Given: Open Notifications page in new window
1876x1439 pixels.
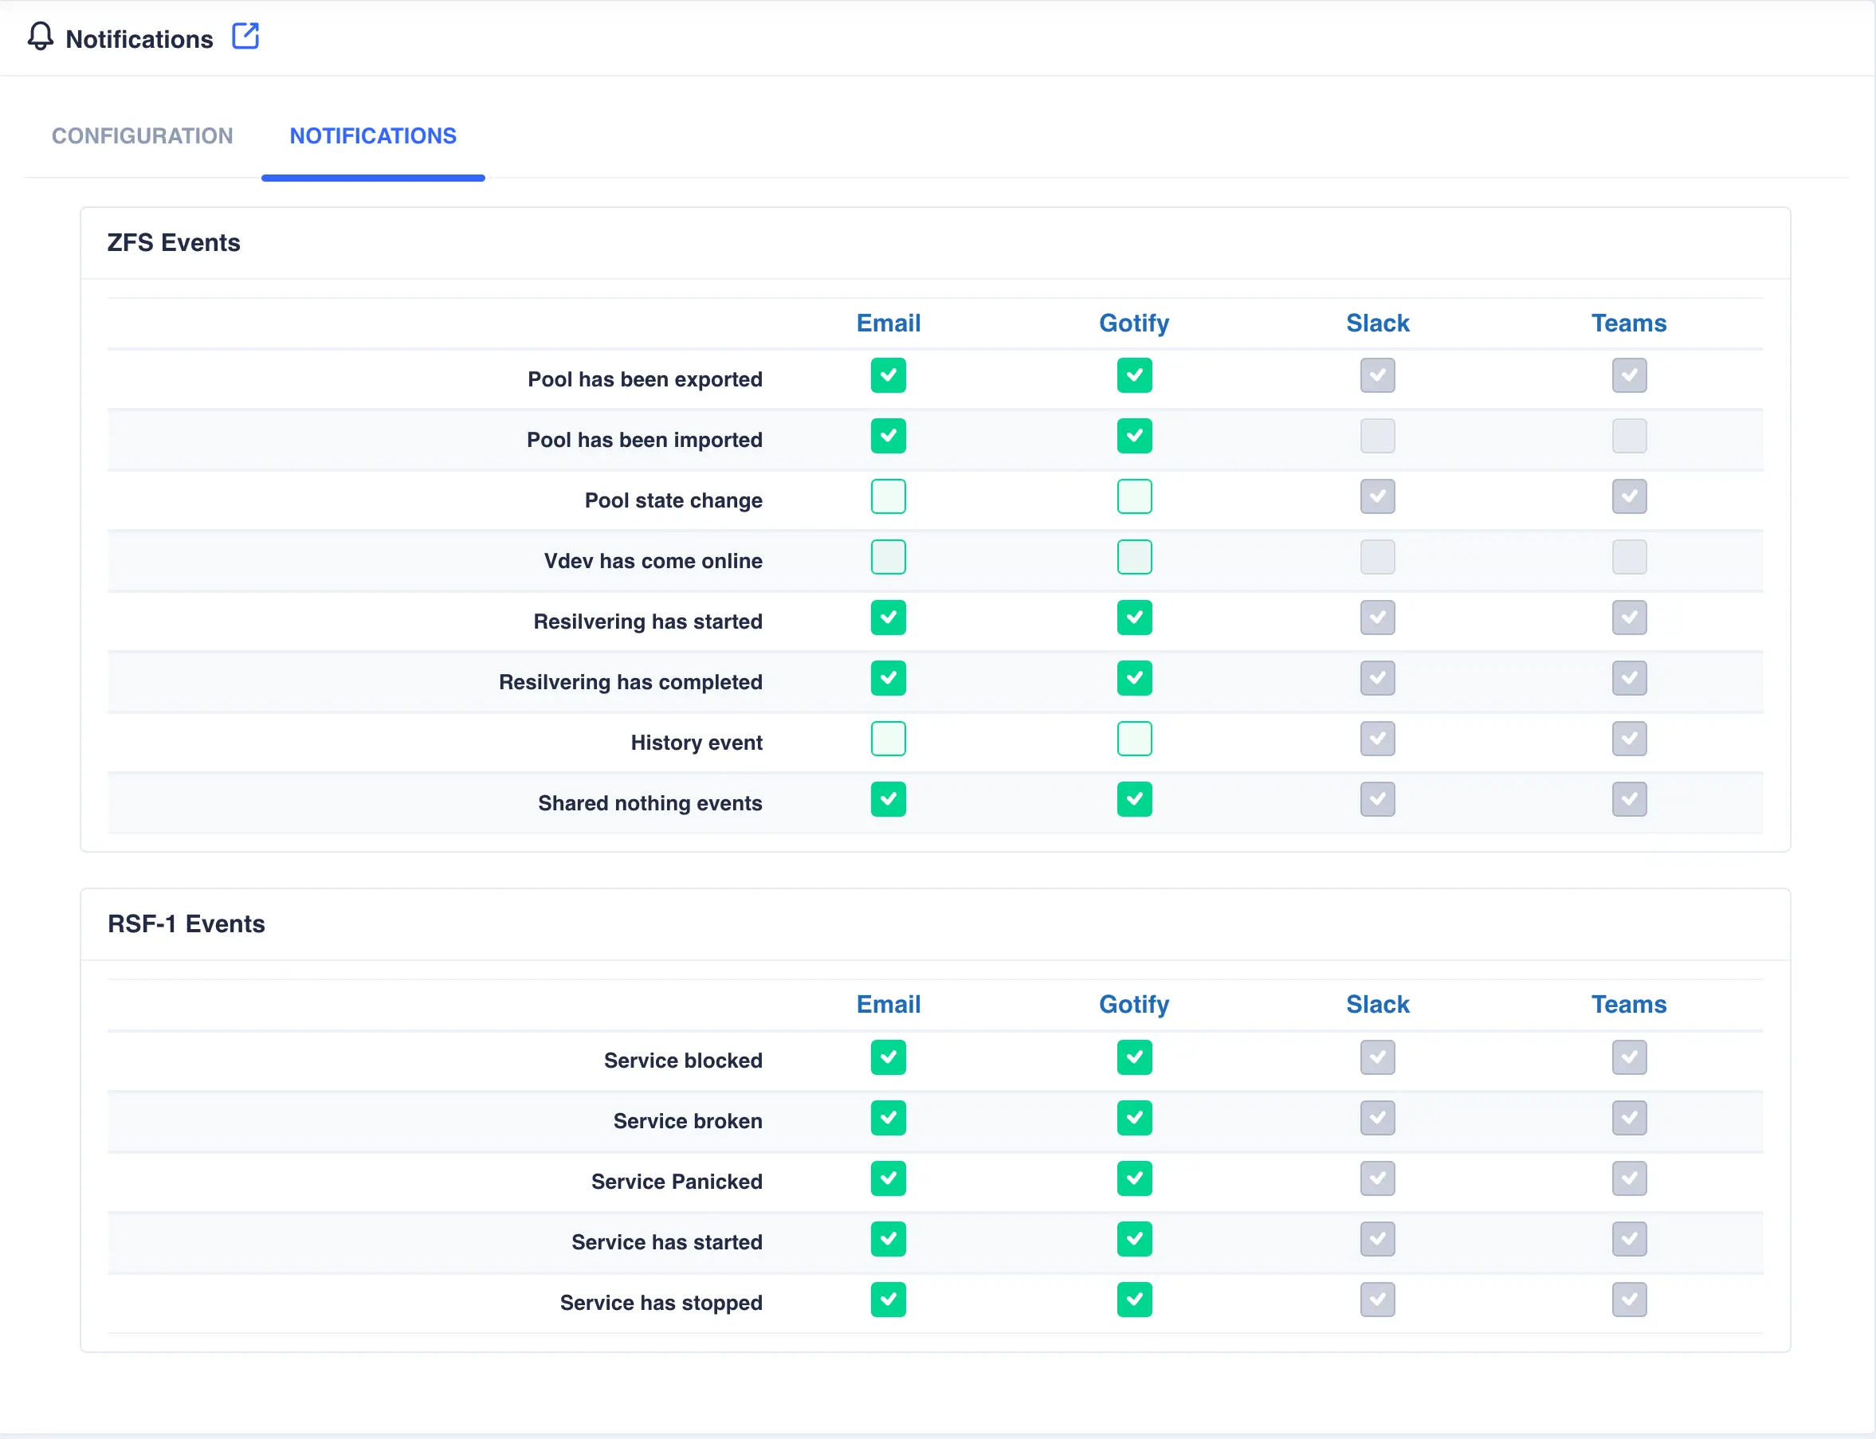Looking at the screenshot, I should click(x=245, y=37).
